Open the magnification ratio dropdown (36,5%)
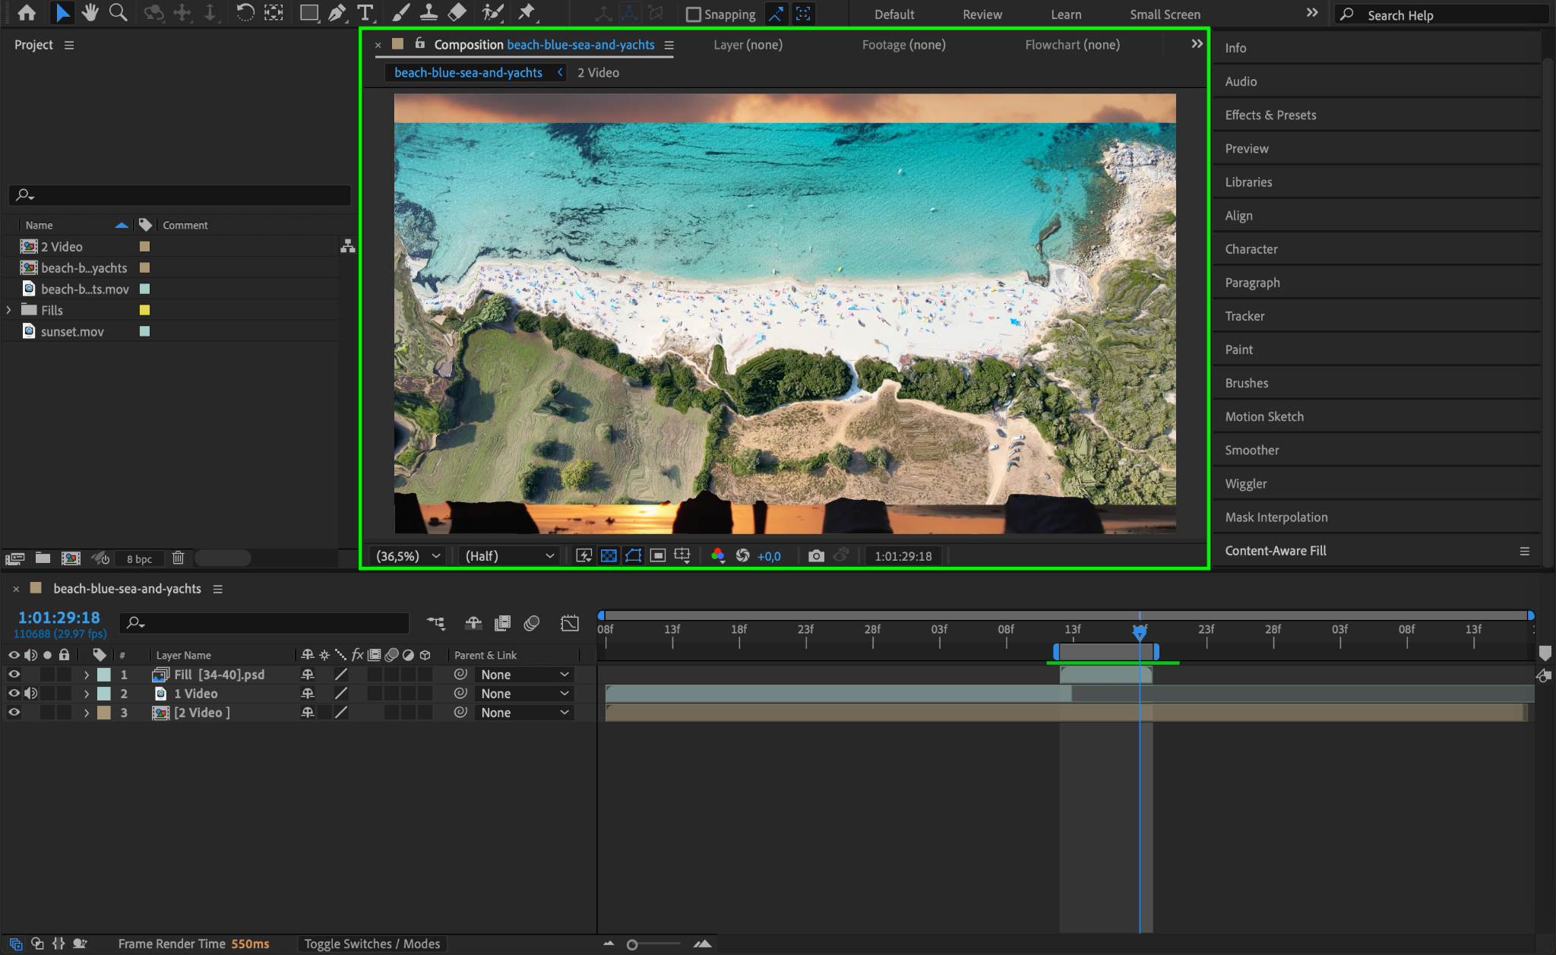The width and height of the screenshot is (1556, 955). [408, 556]
